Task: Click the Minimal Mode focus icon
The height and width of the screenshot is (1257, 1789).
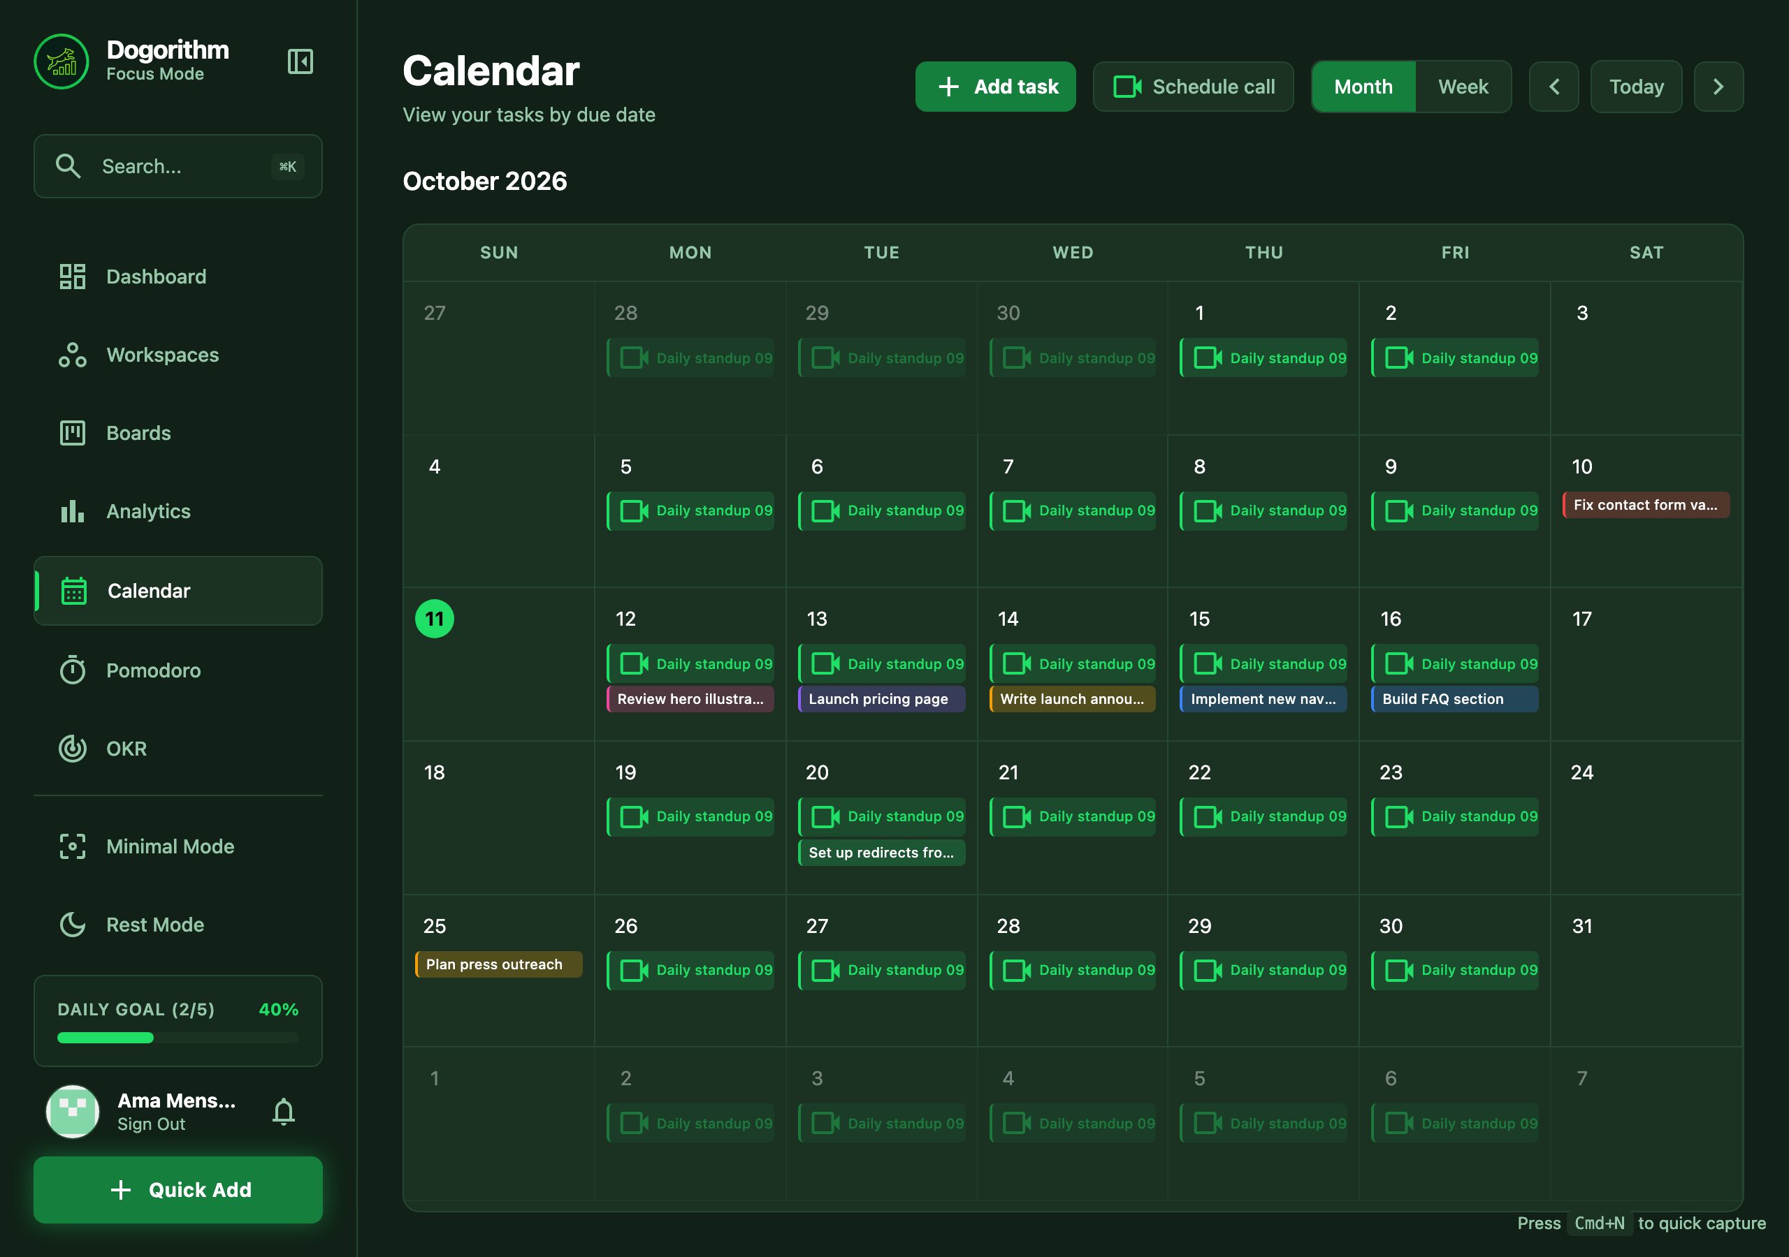Action: click(73, 846)
